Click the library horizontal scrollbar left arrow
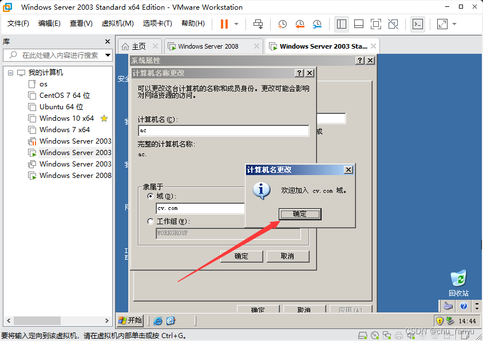483x341 pixels. click(9, 320)
